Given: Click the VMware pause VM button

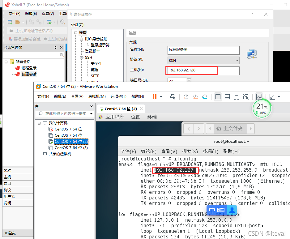Looking at the screenshot, I should point(155,97).
